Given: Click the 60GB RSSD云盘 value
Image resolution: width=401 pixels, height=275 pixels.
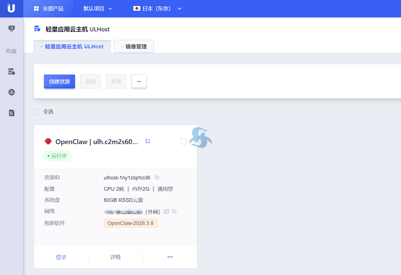Looking at the screenshot, I should [123, 200].
